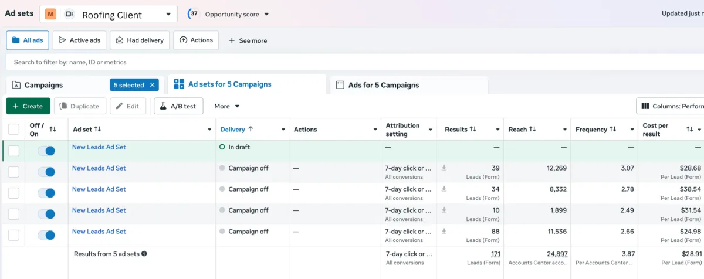Click the Active ads paper-plane icon
The height and width of the screenshot is (279, 704).
[x=62, y=40]
